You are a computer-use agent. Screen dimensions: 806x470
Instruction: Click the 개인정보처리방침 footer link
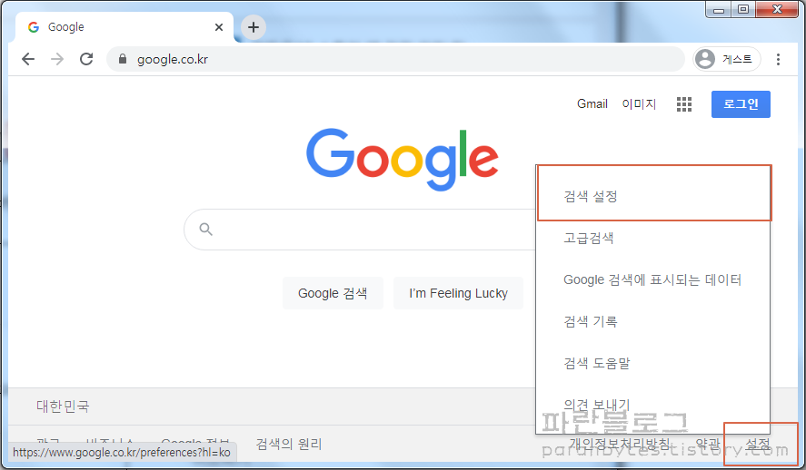[620, 444]
